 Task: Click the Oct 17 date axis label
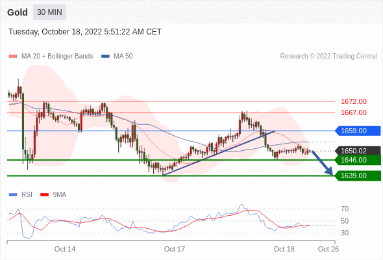point(175,249)
